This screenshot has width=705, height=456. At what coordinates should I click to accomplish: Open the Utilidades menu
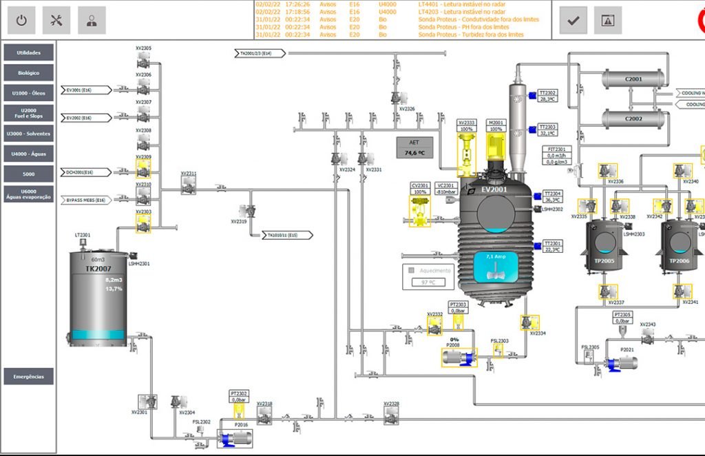coord(29,52)
